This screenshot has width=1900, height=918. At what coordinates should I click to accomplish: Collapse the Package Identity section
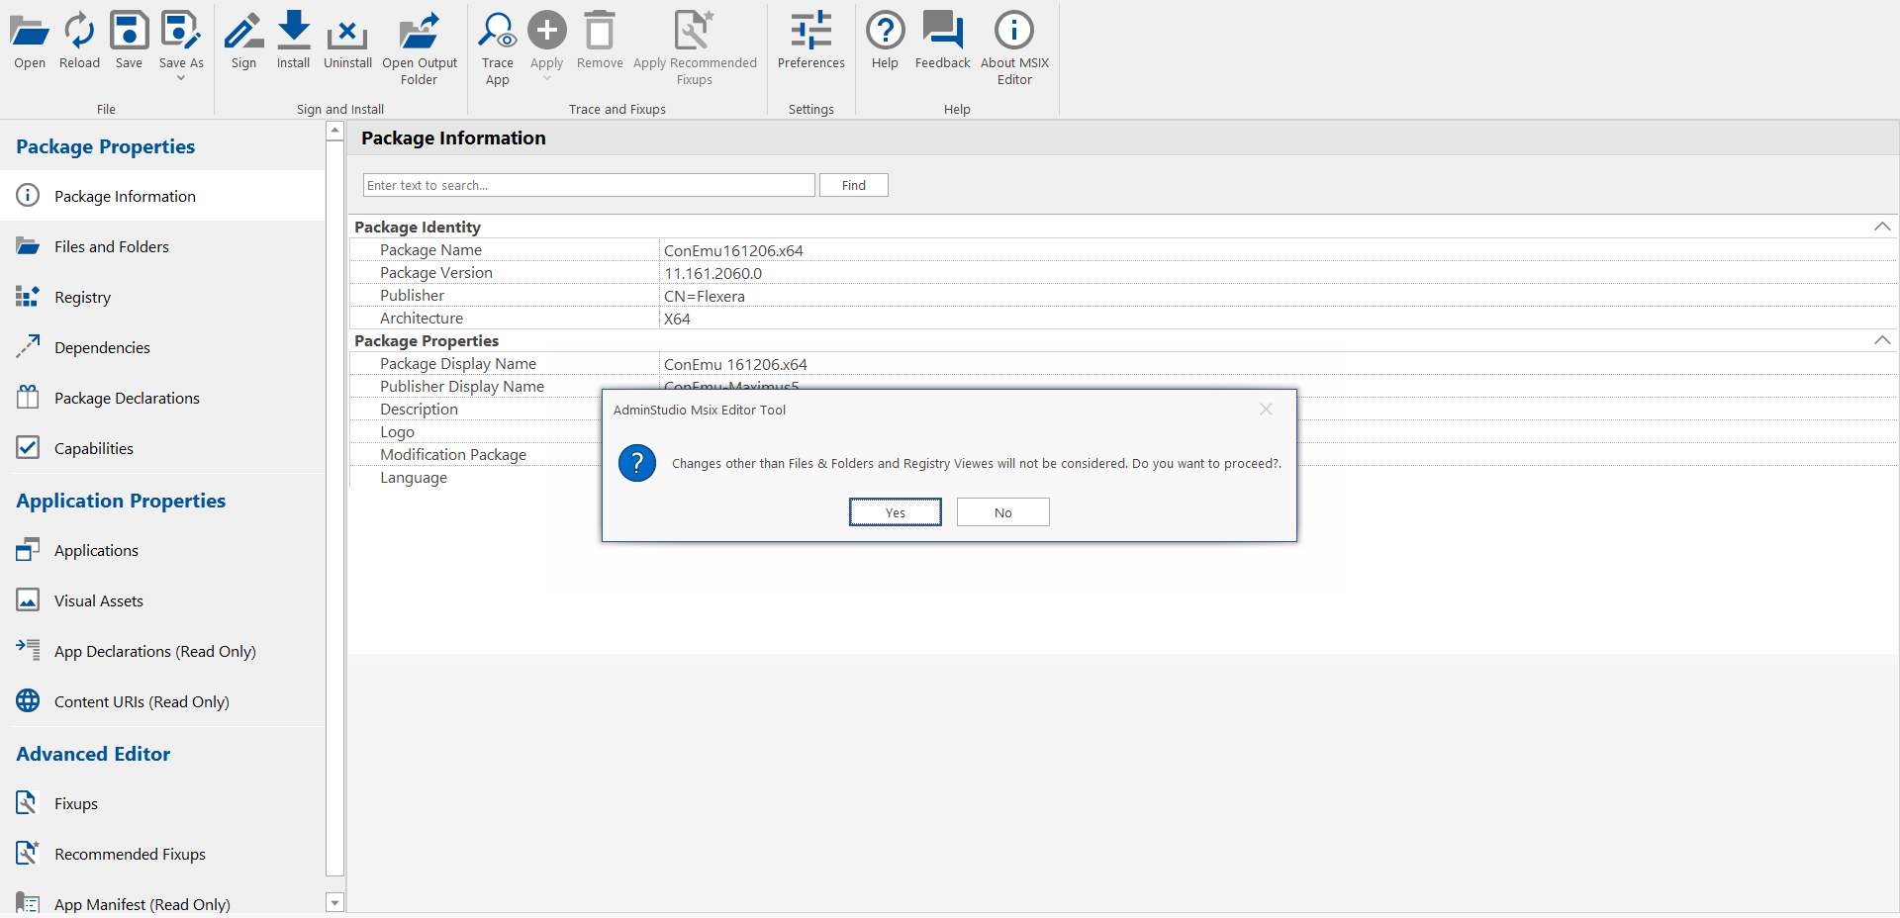coord(1881,227)
